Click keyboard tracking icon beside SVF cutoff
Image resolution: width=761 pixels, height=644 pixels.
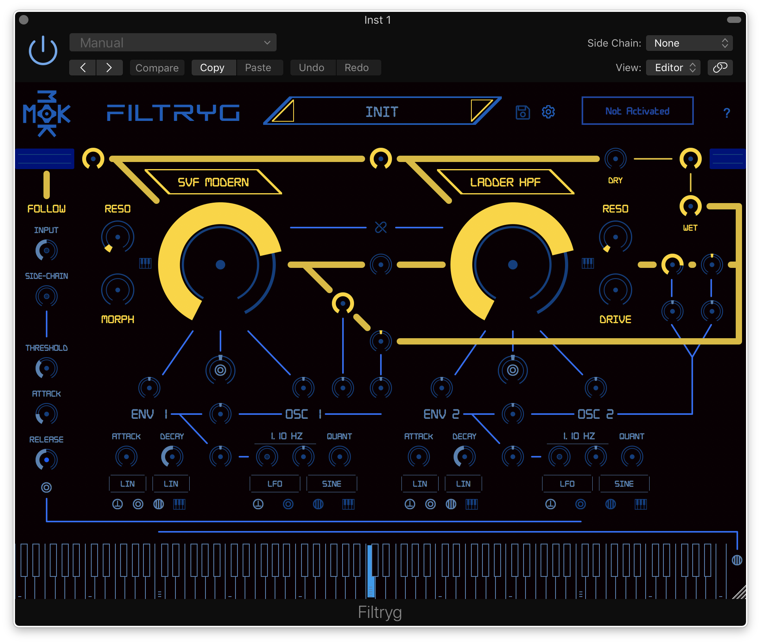(145, 263)
